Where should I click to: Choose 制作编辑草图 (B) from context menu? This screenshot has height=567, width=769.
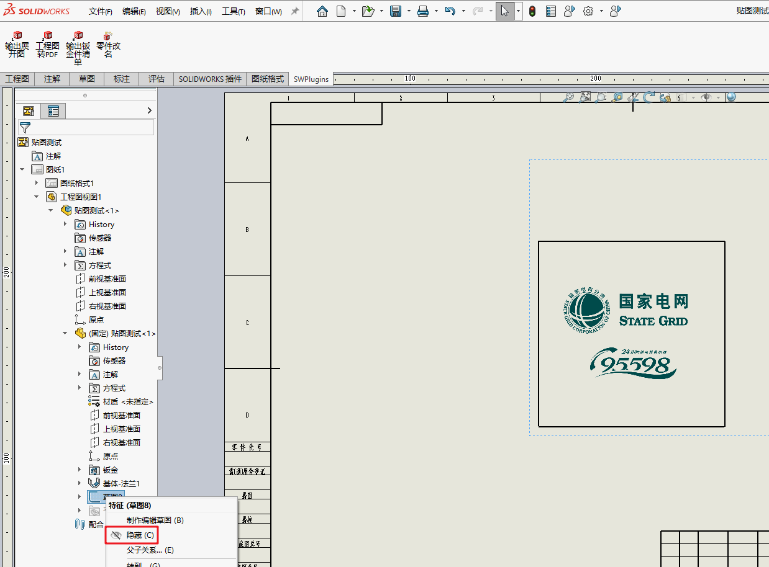coord(155,520)
